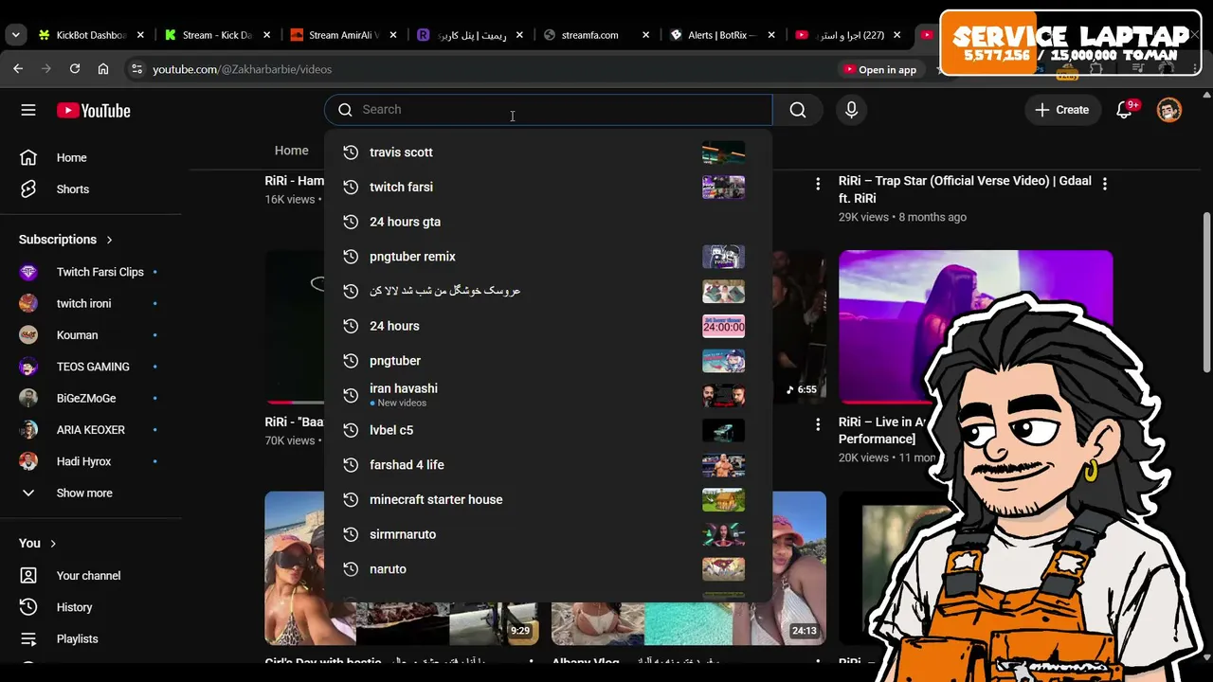The width and height of the screenshot is (1213, 682).
Task: Select the 'sirmrnaruto' suggestion
Action: (548, 534)
